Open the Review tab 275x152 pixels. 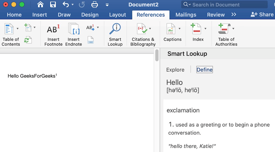[216, 15]
